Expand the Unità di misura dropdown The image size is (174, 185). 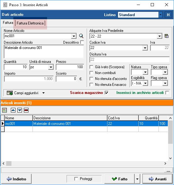[51, 67]
